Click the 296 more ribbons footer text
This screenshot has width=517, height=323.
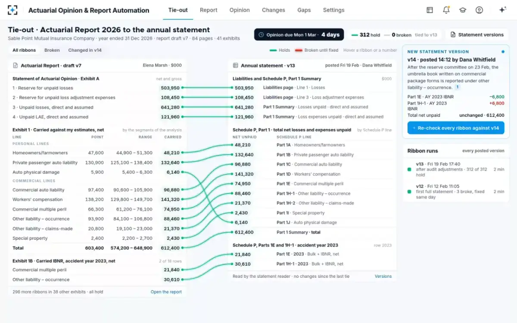click(58, 292)
